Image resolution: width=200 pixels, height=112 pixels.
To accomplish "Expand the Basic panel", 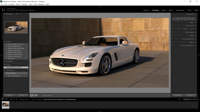I will click(x=196, y=22).
